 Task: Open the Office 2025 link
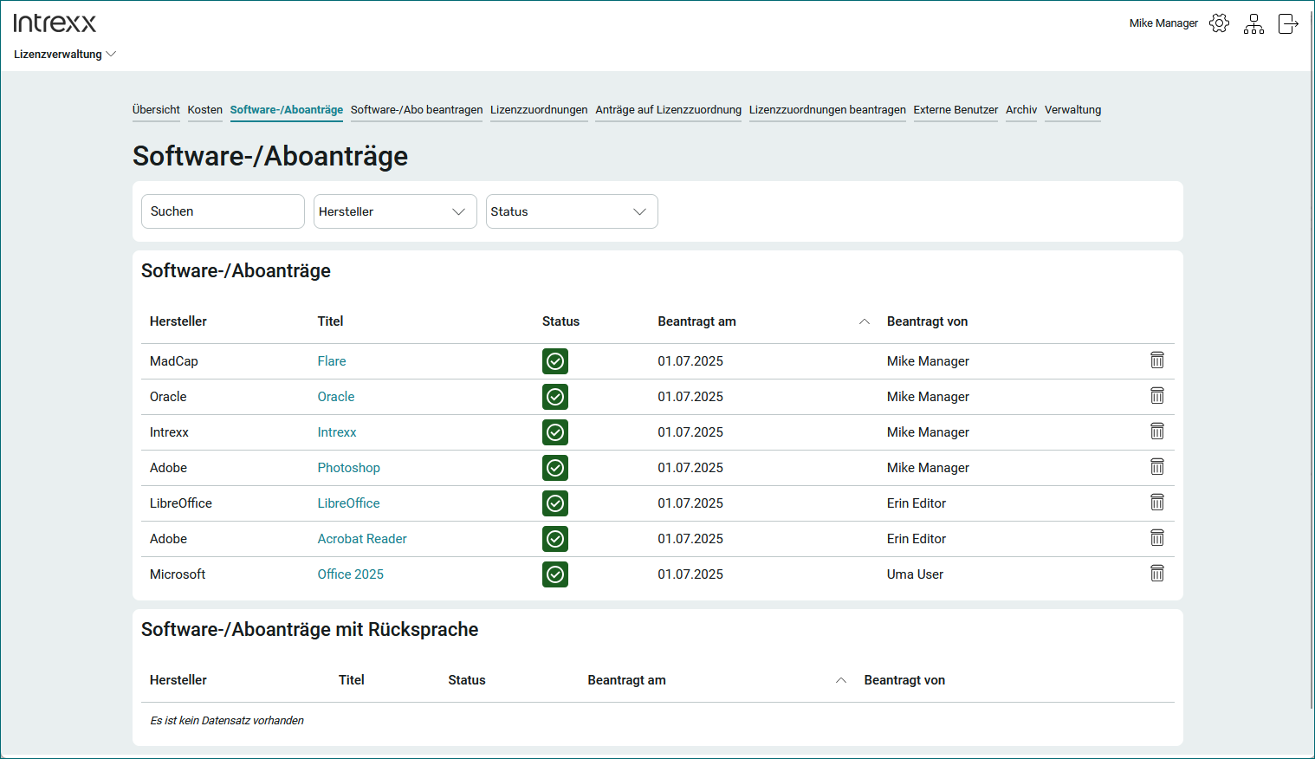tap(350, 574)
